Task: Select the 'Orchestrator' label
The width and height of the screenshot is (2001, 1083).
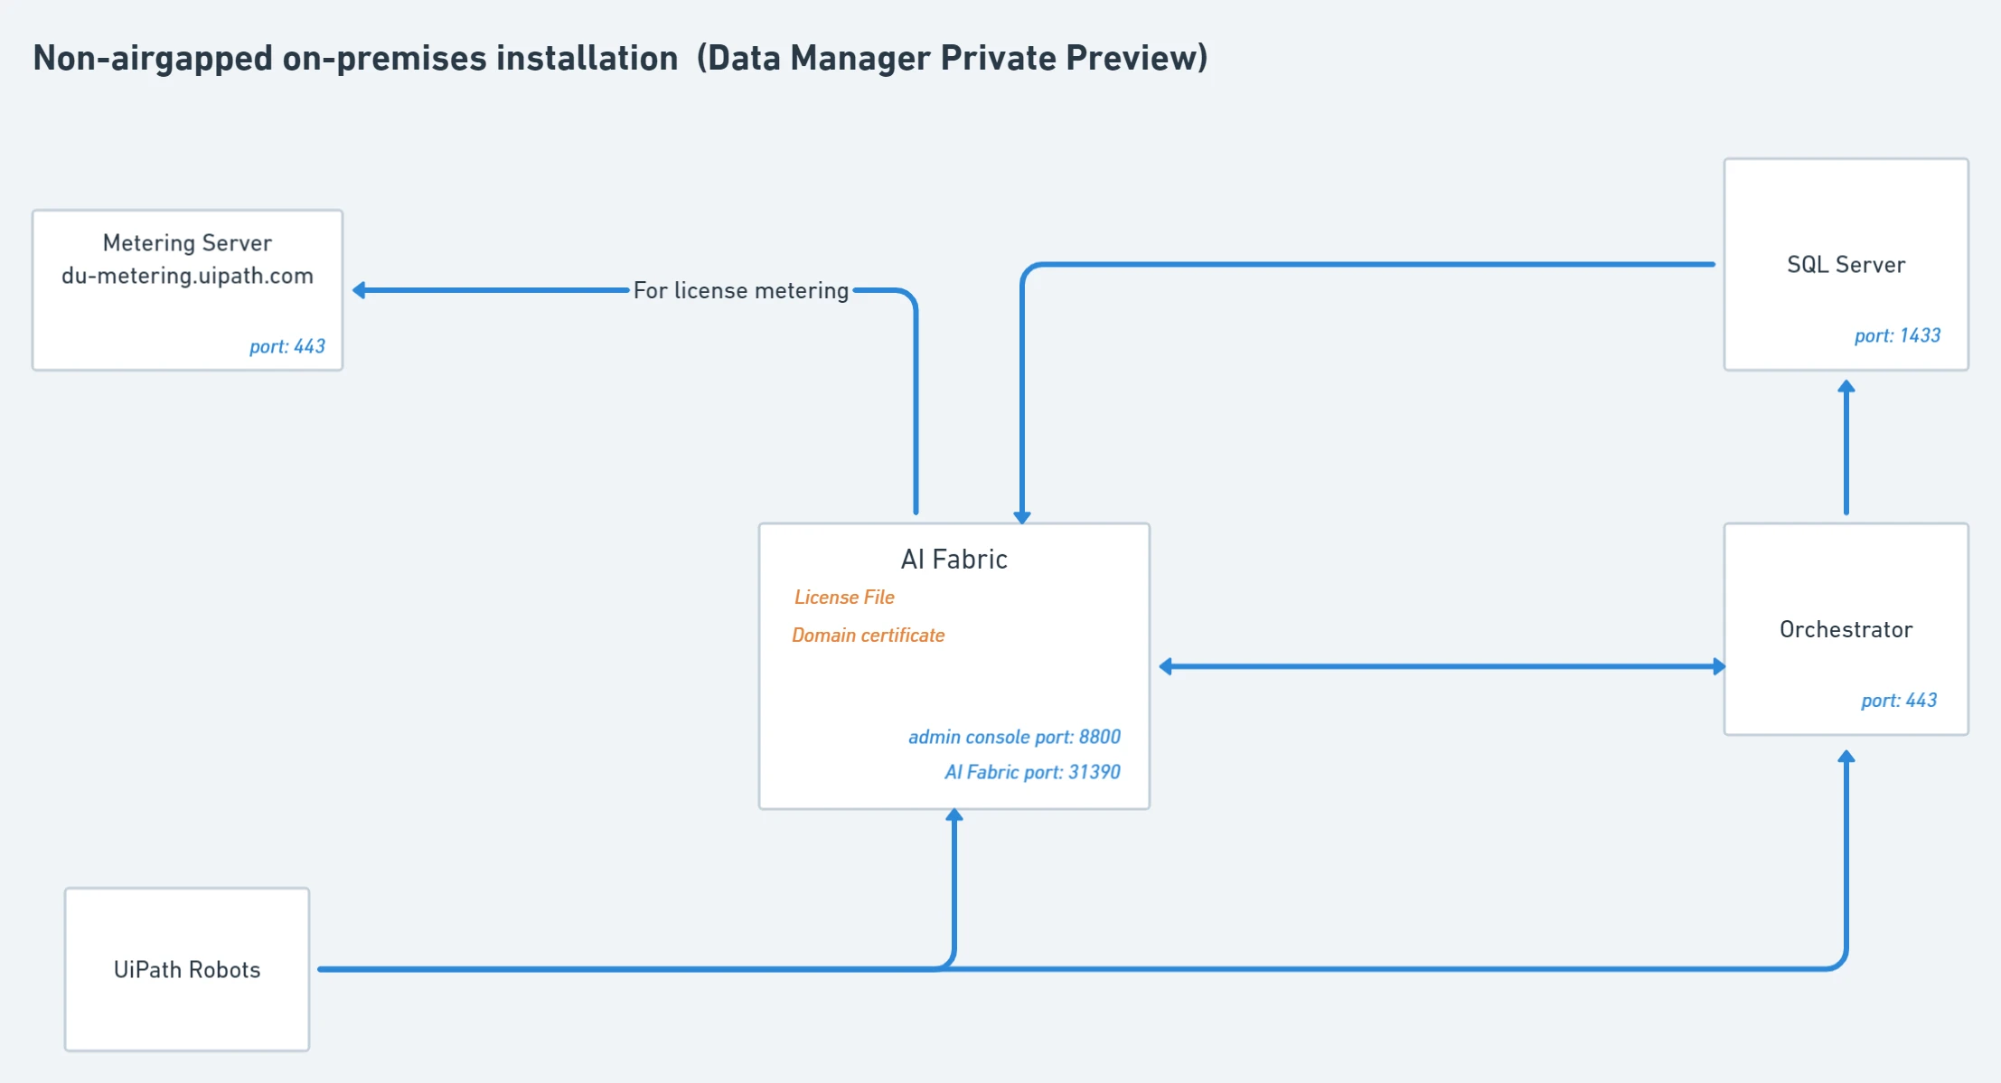Action: pos(1846,630)
